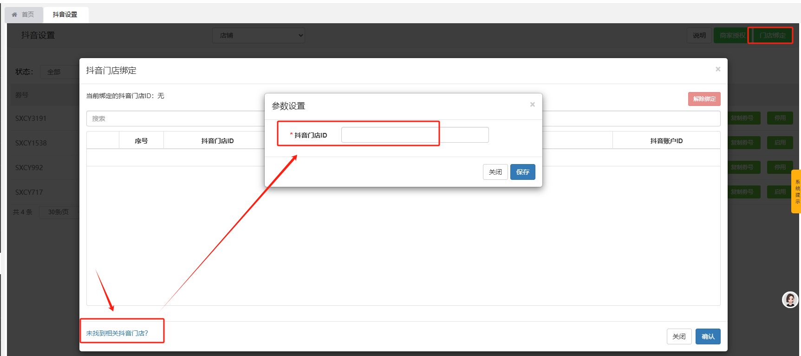
Task: Select coupon row SXCY1538
Action: (31, 143)
